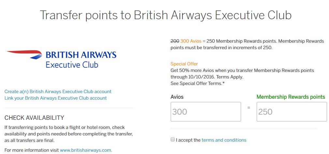Click the CHECK AVAILABILITY heading
The image size is (329, 154).
[34, 118]
